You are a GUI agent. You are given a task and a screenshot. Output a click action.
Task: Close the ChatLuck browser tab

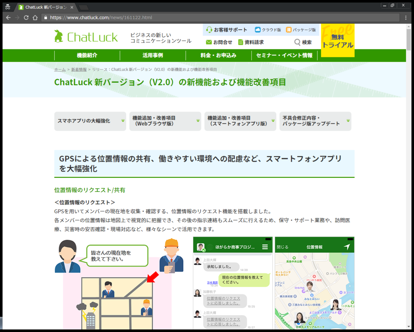[x=72, y=7]
